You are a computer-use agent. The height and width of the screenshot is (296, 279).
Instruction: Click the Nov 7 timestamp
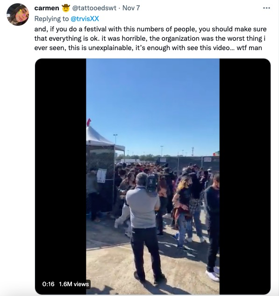click(x=131, y=8)
